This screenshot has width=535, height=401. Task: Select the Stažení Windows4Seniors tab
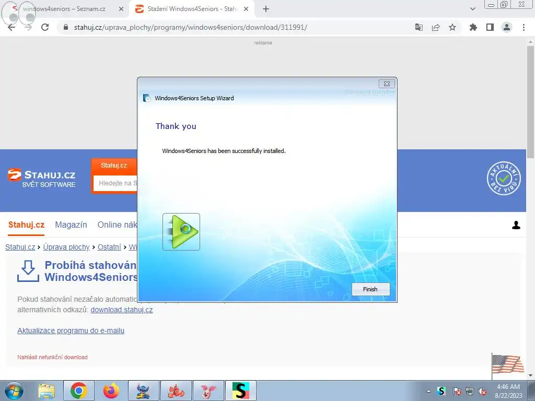tap(192, 9)
